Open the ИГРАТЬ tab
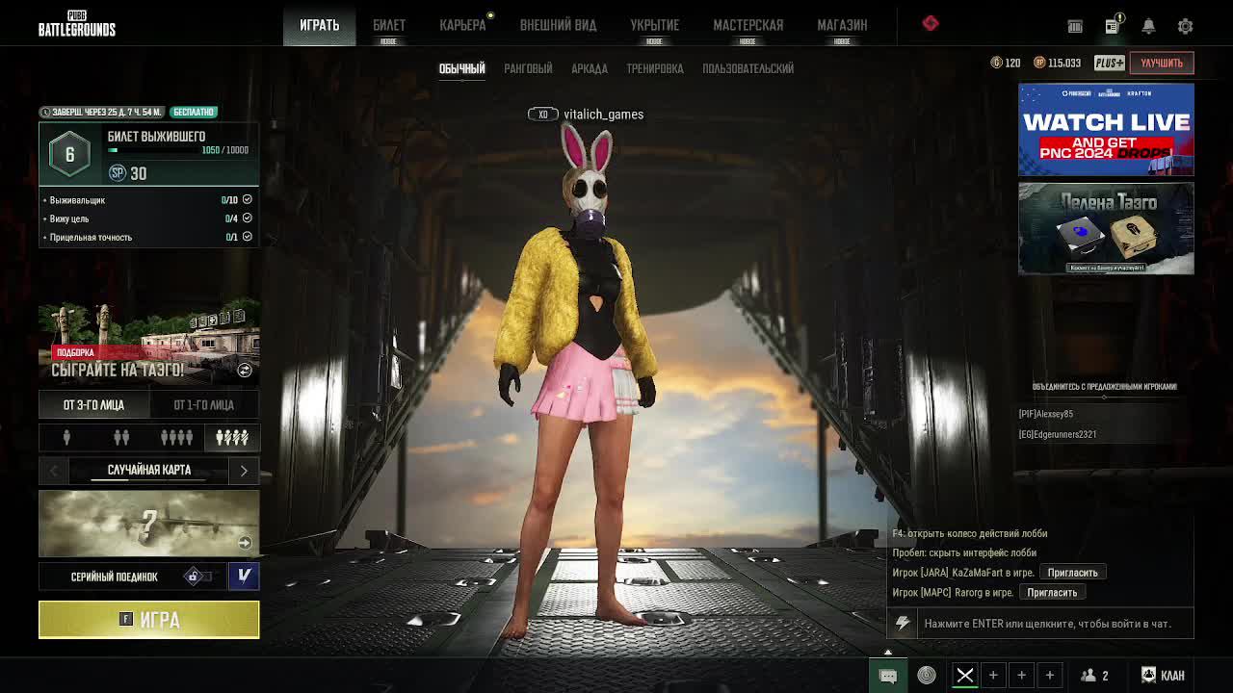Viewport: 1233px width, 693px height. tap(320, 25)
